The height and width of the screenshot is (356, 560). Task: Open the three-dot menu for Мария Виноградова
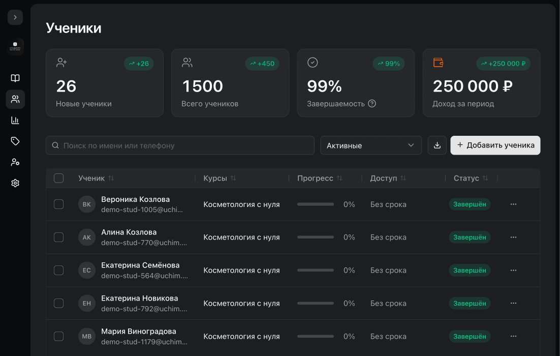pos(514,336)
